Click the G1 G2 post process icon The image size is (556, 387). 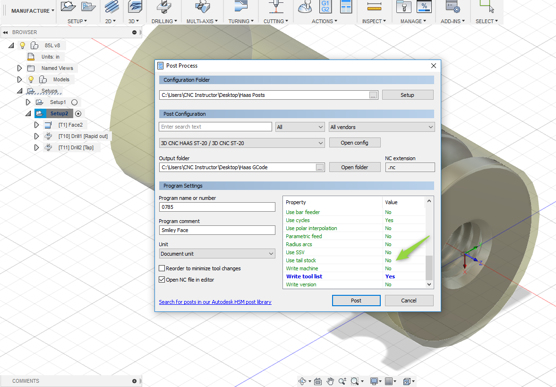(325, 7)
